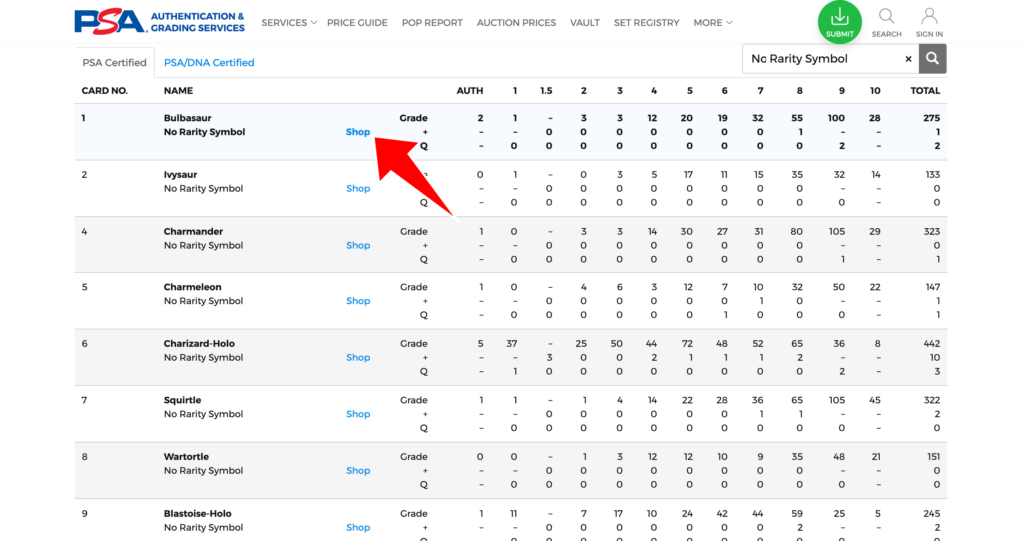Click the Ivysaur card name
This screenshot has width=1022, height=541.
point(180,175)
